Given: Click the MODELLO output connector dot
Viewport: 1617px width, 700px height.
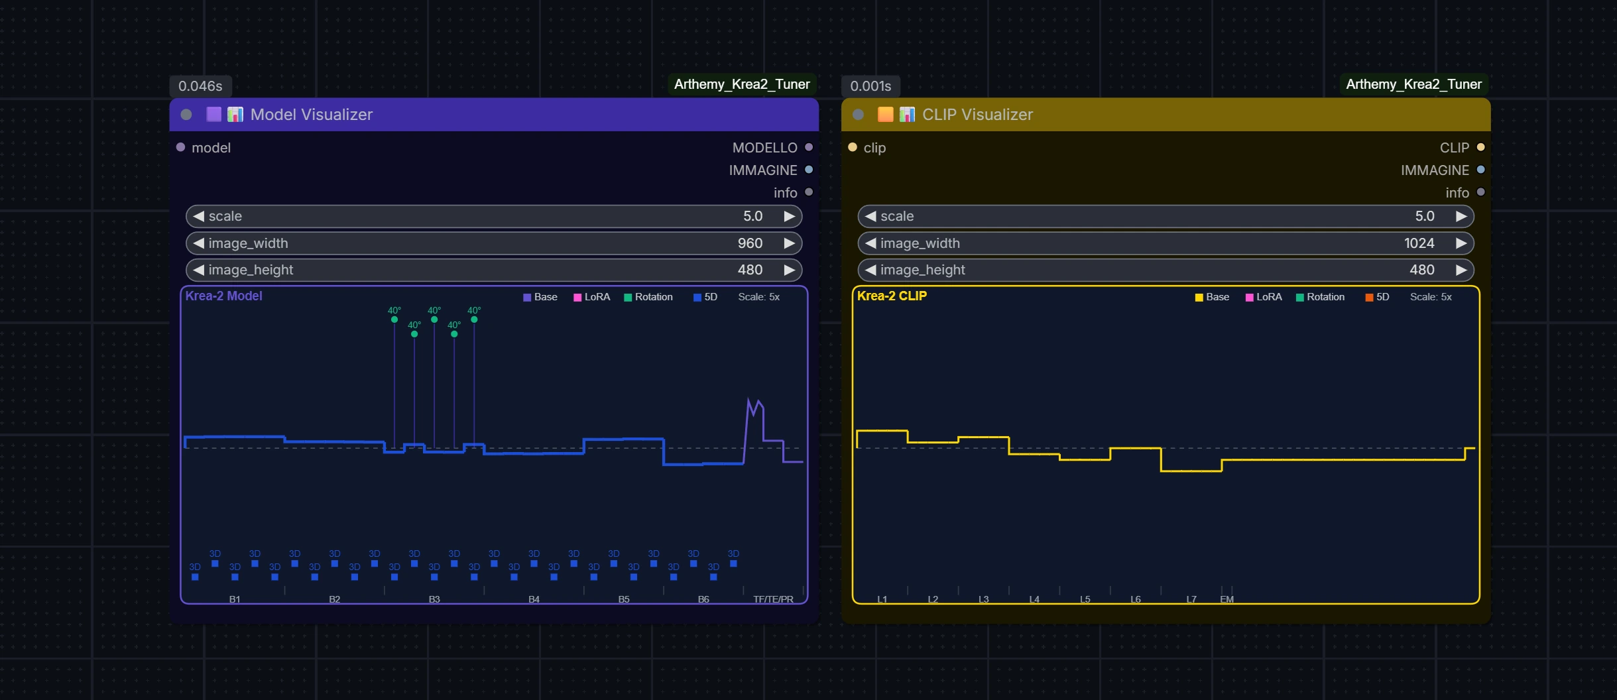Looking at the screenshot, I should [x=809, y=147].
